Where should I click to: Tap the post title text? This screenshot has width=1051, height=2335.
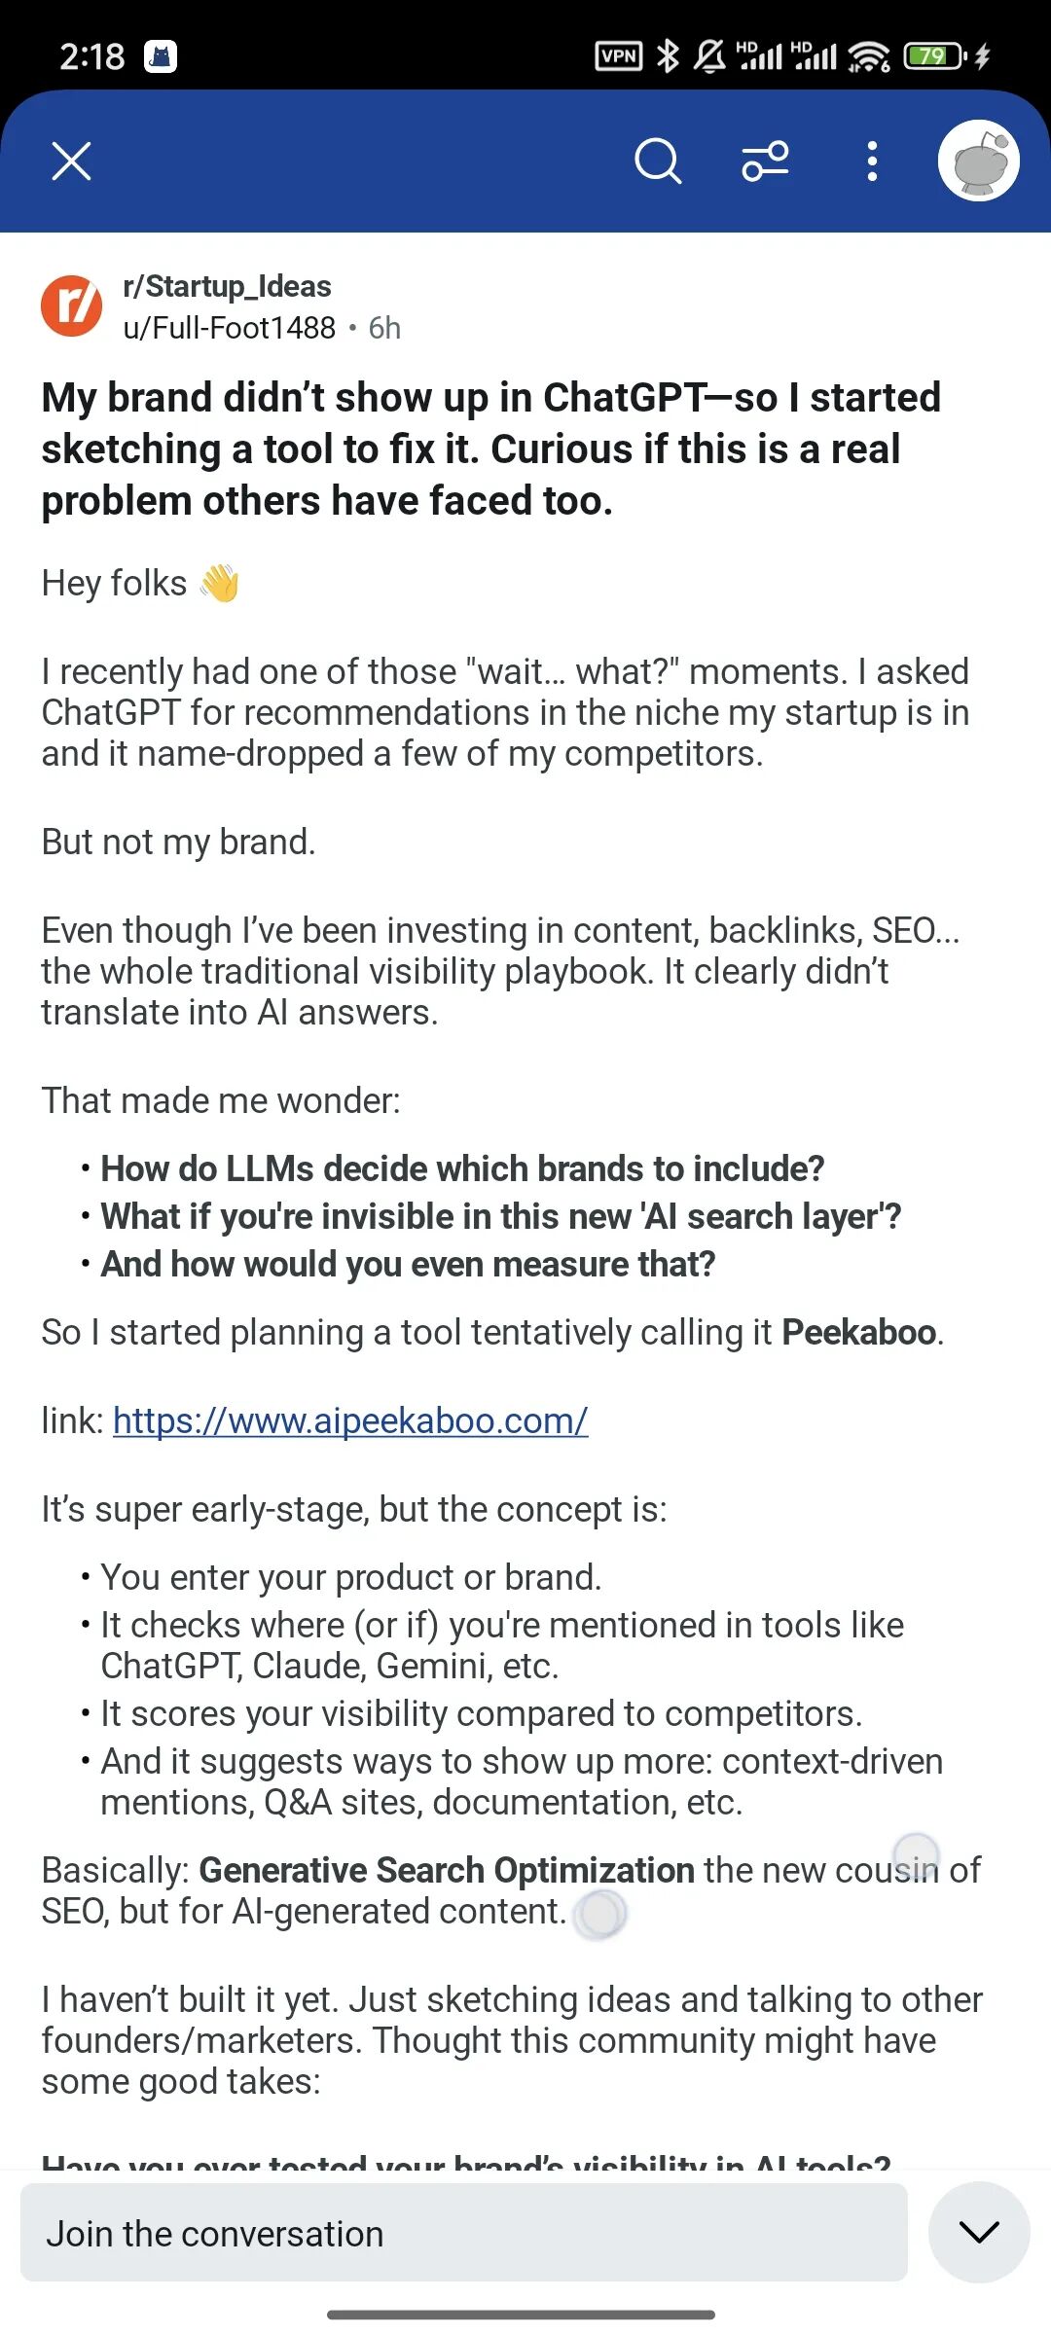point(491,449)
